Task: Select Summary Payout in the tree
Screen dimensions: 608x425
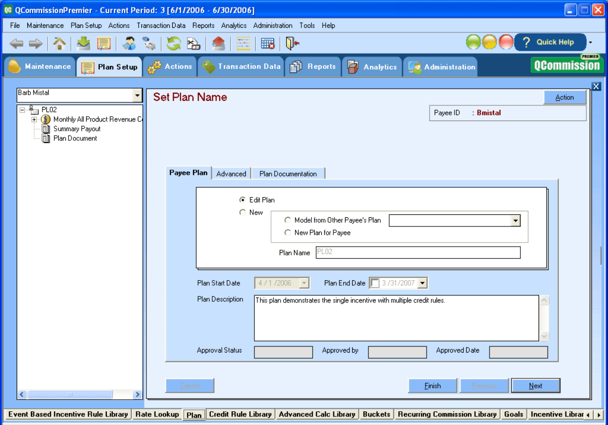Action: pos(77,129)
